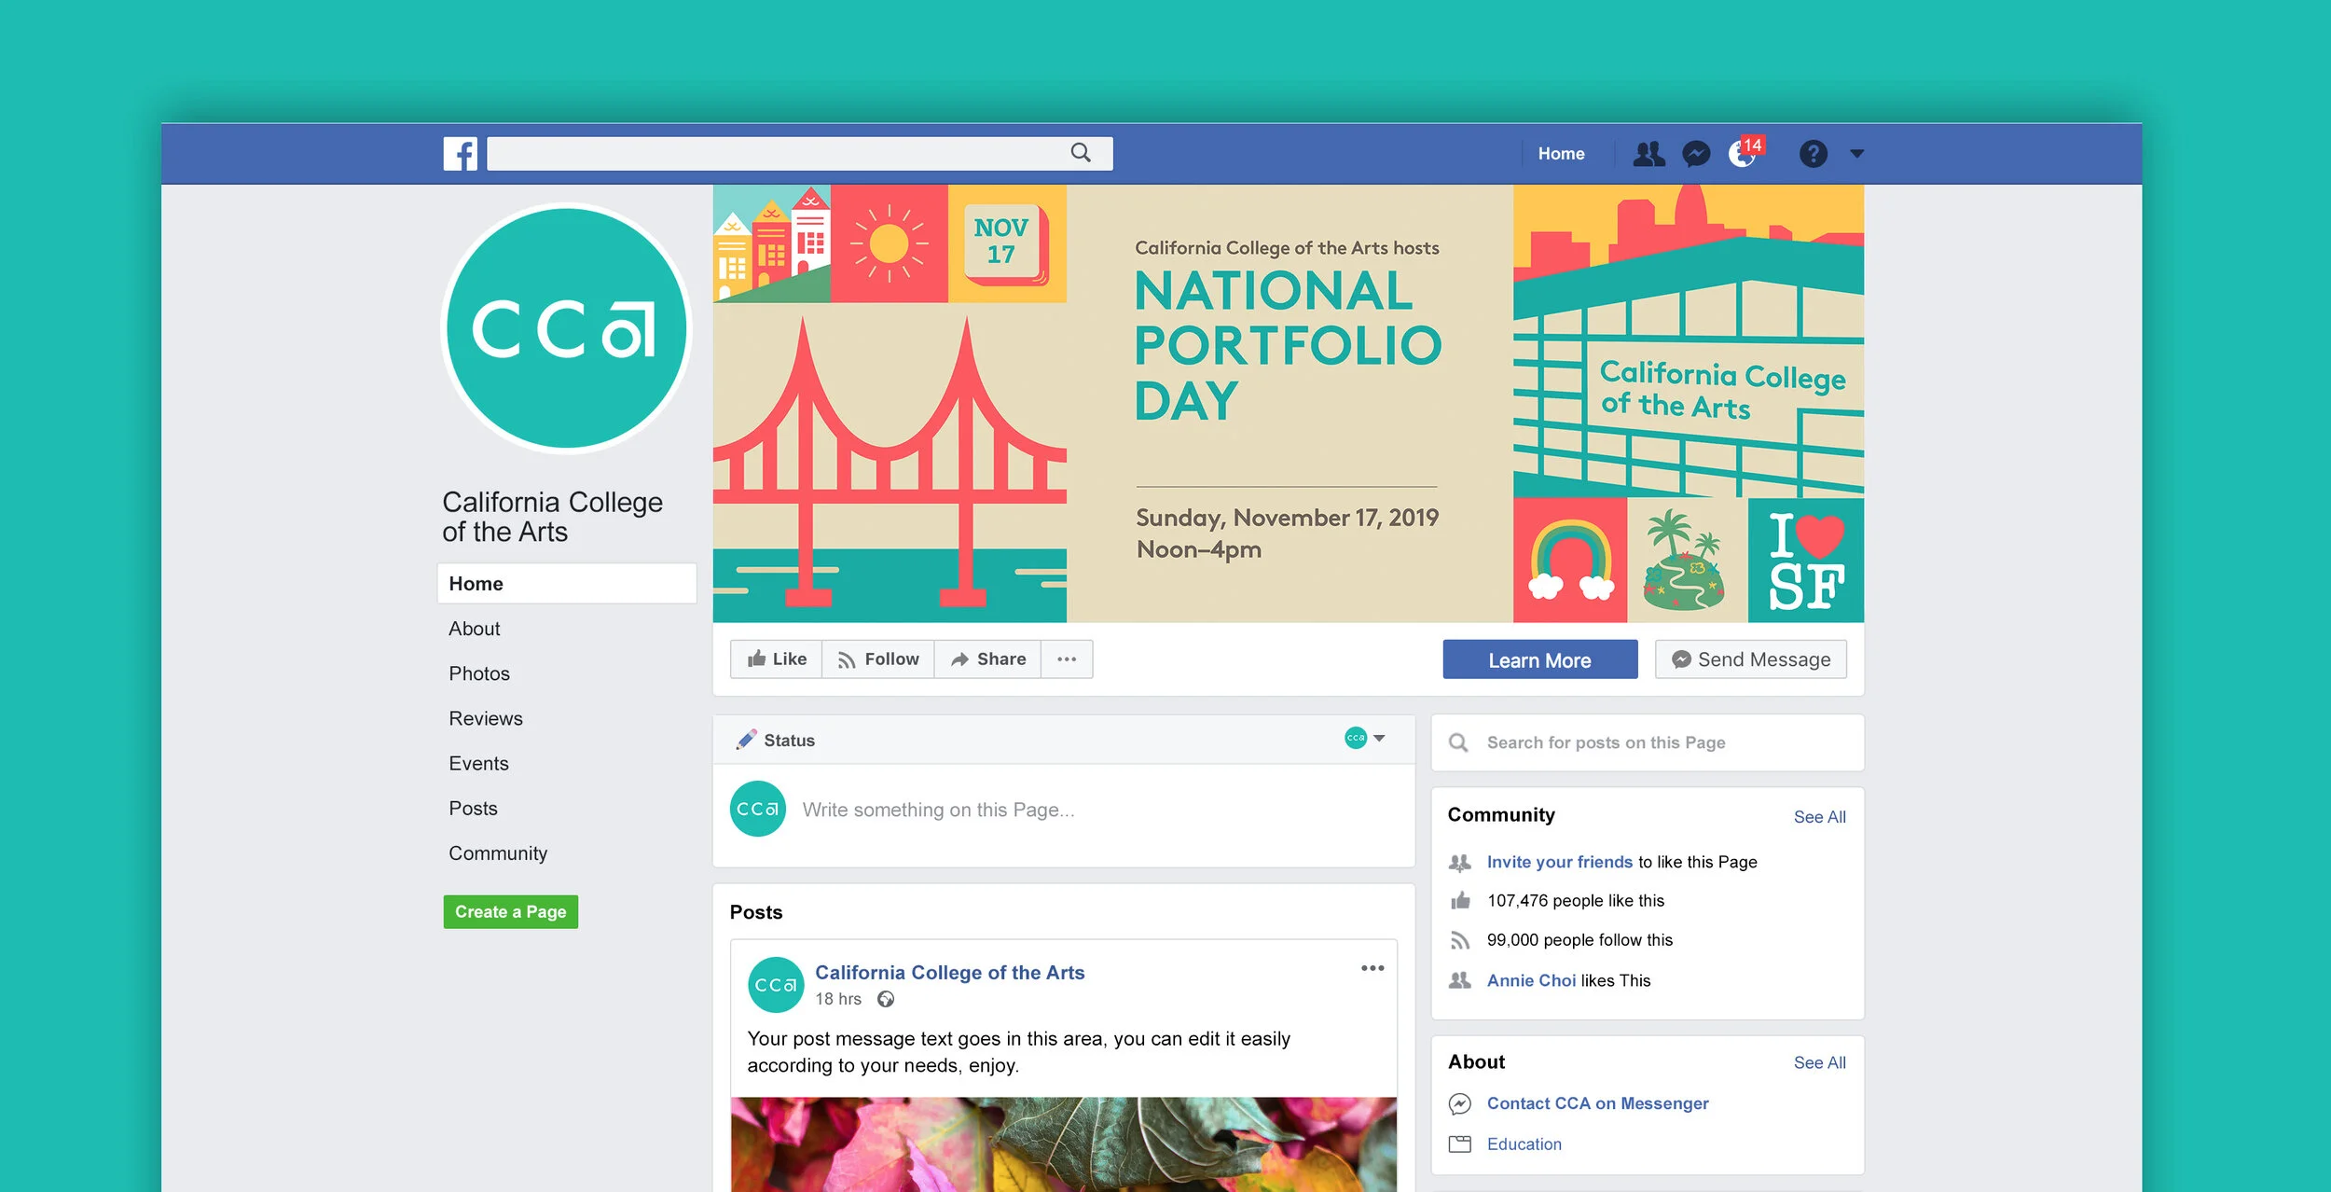Screen dimensions: 2331x1192
Task: Click the post's public globe privacy icon
Action: 886,999
